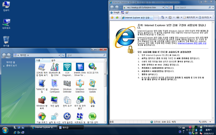216x135 pixels.
Task: Open the Bluetooth COM icon
Action: [x=55, y=70]
